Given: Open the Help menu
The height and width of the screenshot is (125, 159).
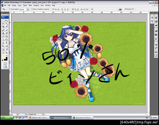Looking at the screenshot, I should pos(54,5).
